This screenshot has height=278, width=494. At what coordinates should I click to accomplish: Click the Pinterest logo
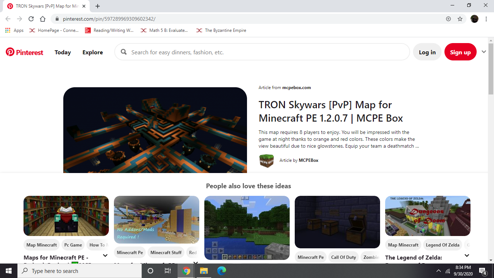(x=24, y=52)
